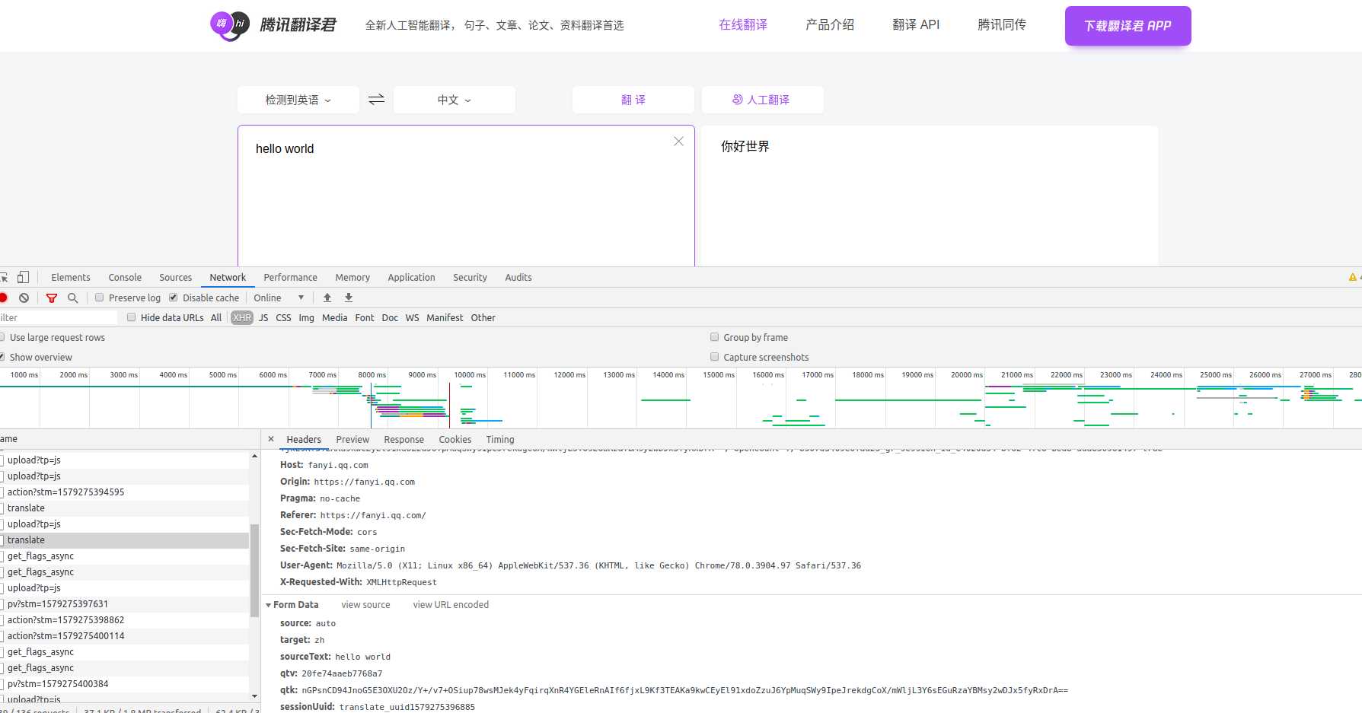
Task: Select request pv?stm=1579275397631
Action: click(x=125, y=604)
